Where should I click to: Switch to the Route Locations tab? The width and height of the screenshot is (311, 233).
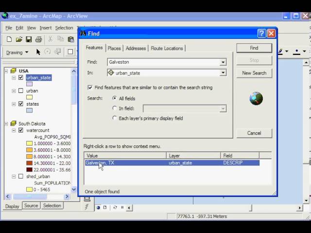point(167,49)
